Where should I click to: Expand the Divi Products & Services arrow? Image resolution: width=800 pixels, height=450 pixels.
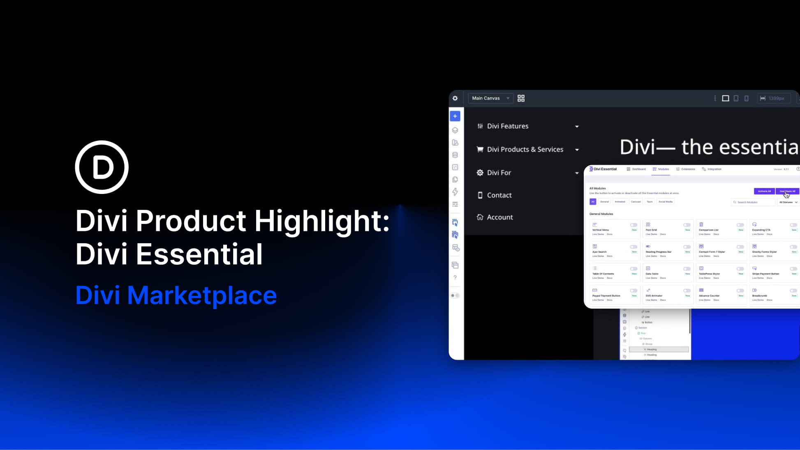click(x=577, y=150)
